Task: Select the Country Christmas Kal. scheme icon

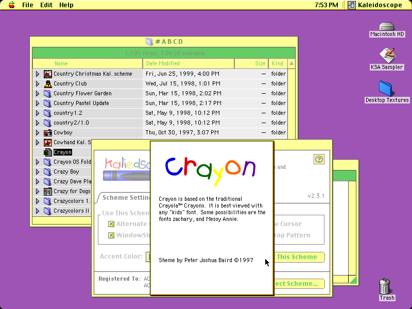Action: [x=47, y=74]
